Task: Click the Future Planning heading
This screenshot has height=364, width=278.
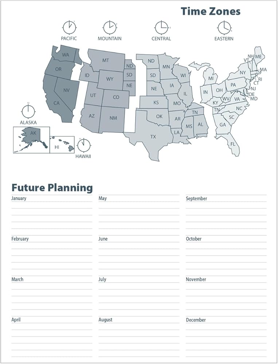Action: coord(52,188)
